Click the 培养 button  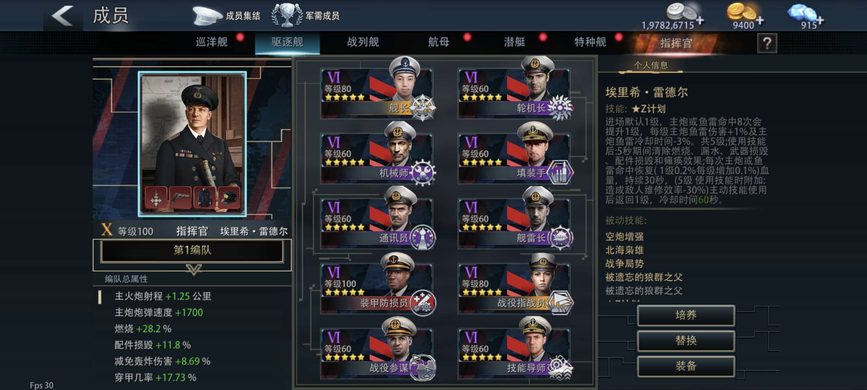[686, 315]
